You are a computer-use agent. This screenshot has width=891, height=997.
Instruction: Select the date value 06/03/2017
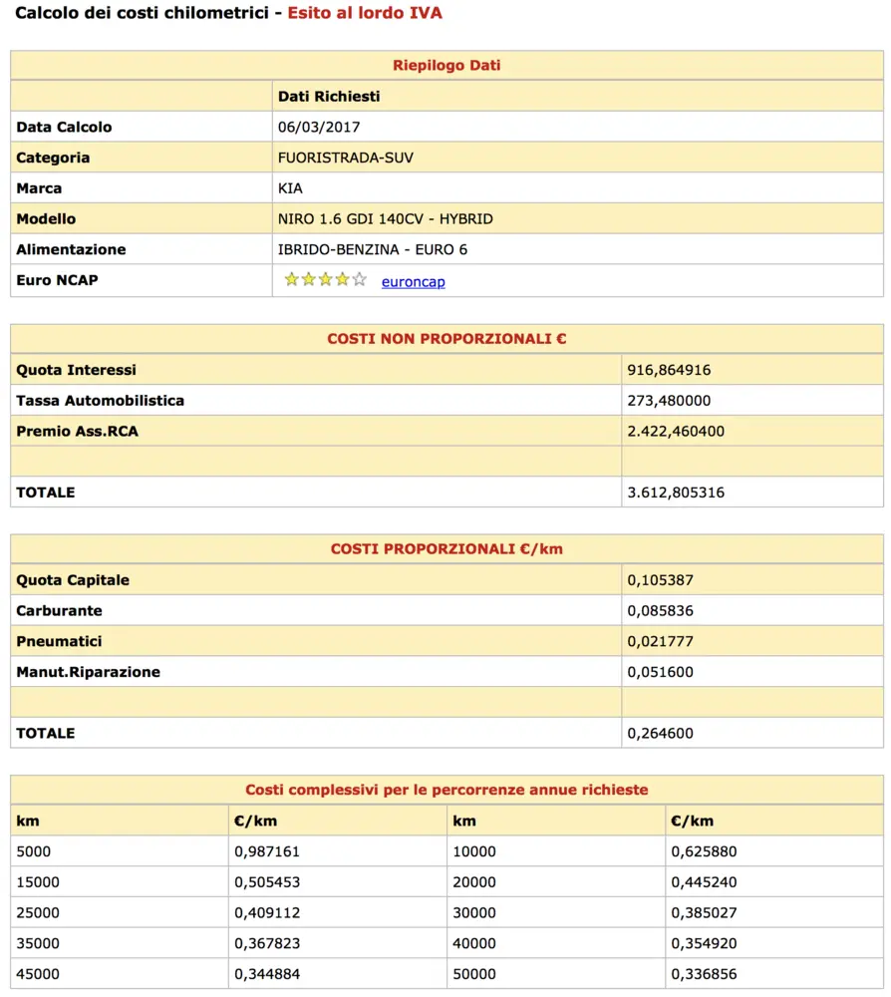[319, 128]
